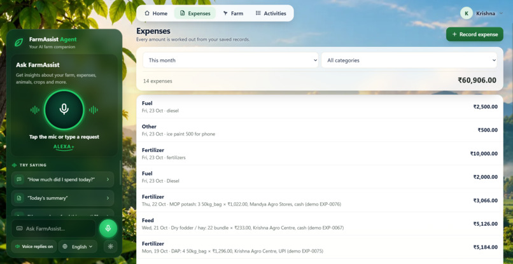Switch to the Farm tab
Screen dimensions: 513x264
click(233, 13)
